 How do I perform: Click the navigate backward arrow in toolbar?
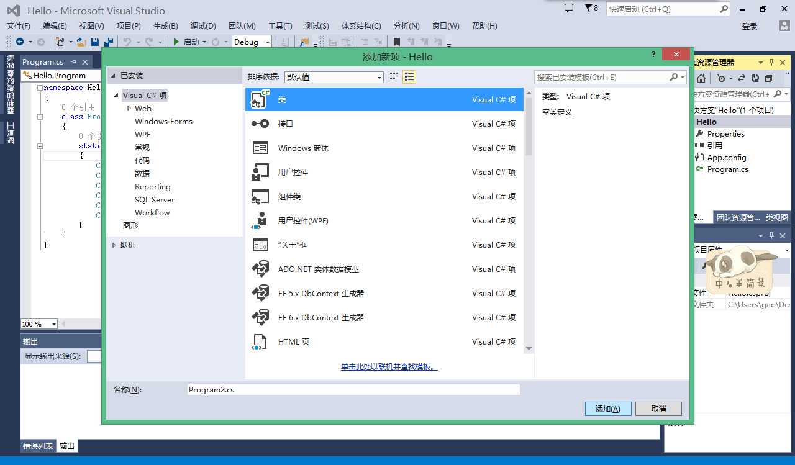[x=20, y=42]
